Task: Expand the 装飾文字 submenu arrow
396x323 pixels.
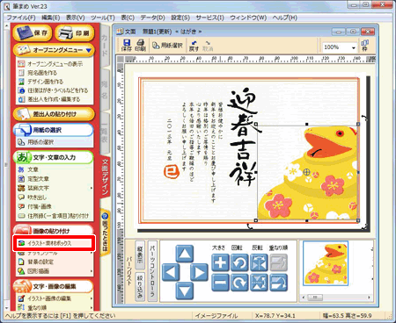Action: [92, 188]
